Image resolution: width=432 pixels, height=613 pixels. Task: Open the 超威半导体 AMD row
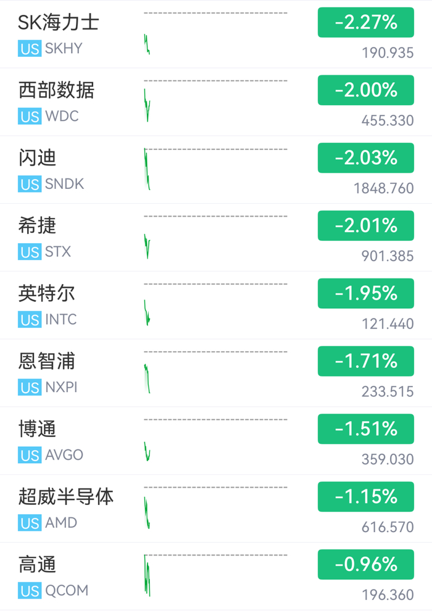coord(216,509)
